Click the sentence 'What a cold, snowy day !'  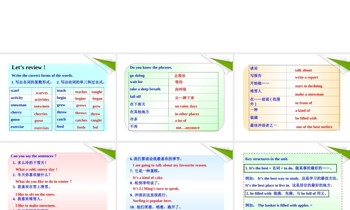tap(37, 169)
